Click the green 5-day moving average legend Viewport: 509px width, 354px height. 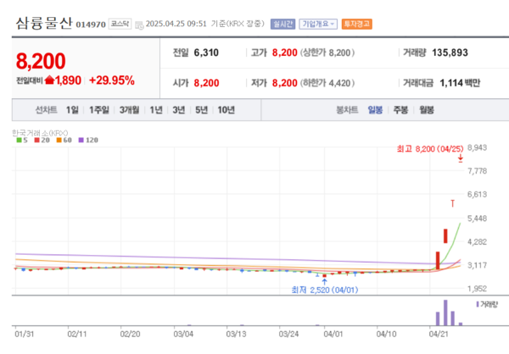[22, 140]
